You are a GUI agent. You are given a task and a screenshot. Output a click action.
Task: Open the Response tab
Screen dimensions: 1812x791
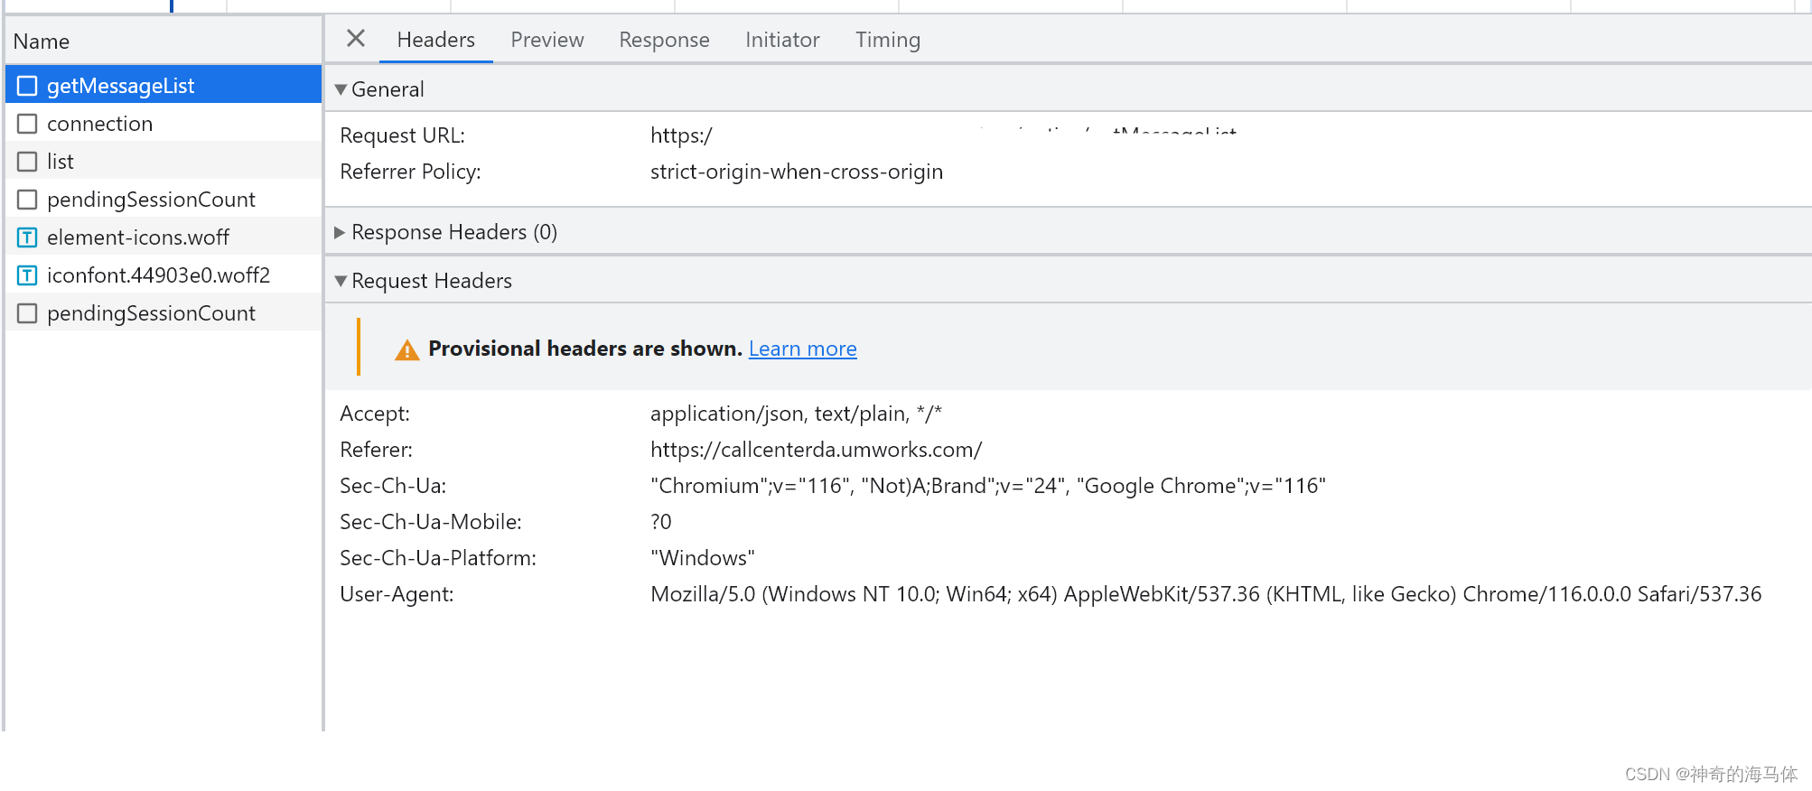(664, 40)
